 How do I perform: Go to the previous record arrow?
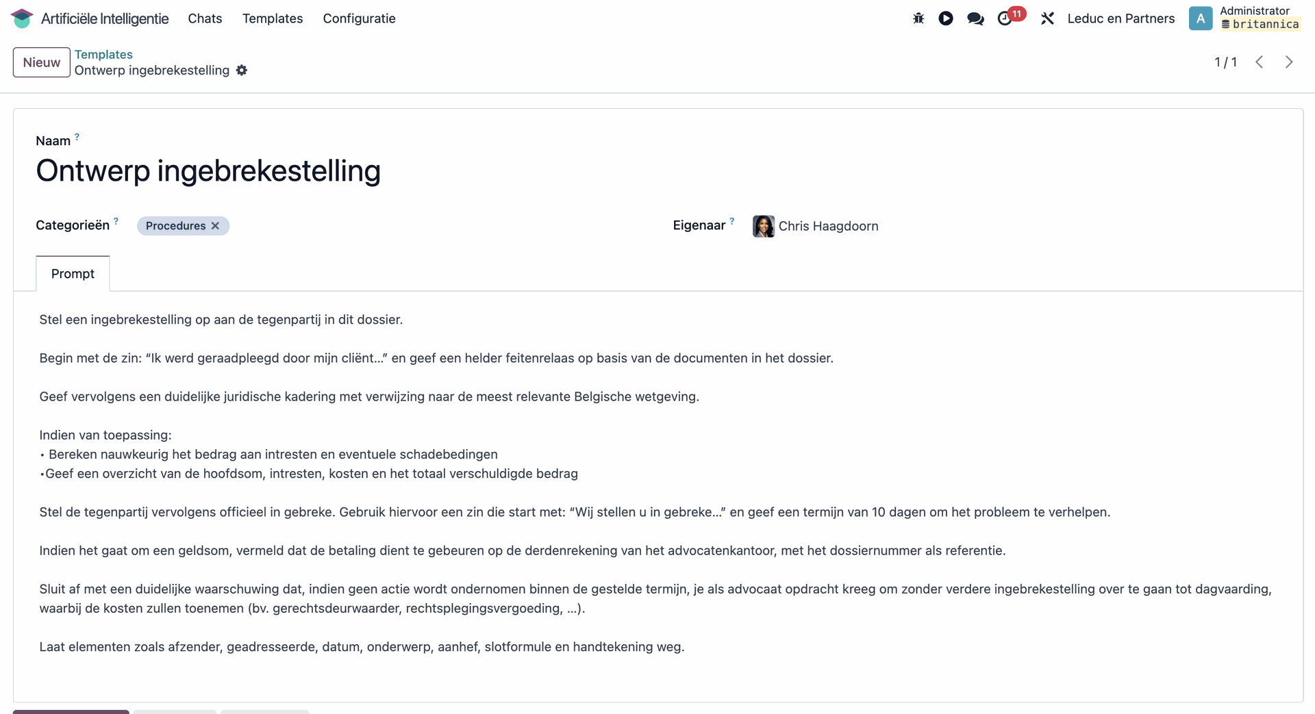tap(1259, 62)
